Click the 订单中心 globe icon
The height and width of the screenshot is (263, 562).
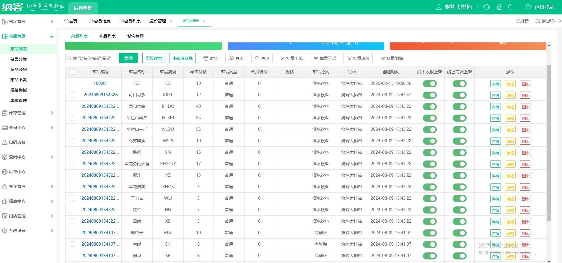click(x=5, y=172)
